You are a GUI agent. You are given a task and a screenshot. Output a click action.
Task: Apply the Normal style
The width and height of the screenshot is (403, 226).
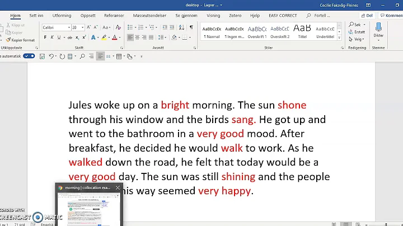click(x=212, y=32)
